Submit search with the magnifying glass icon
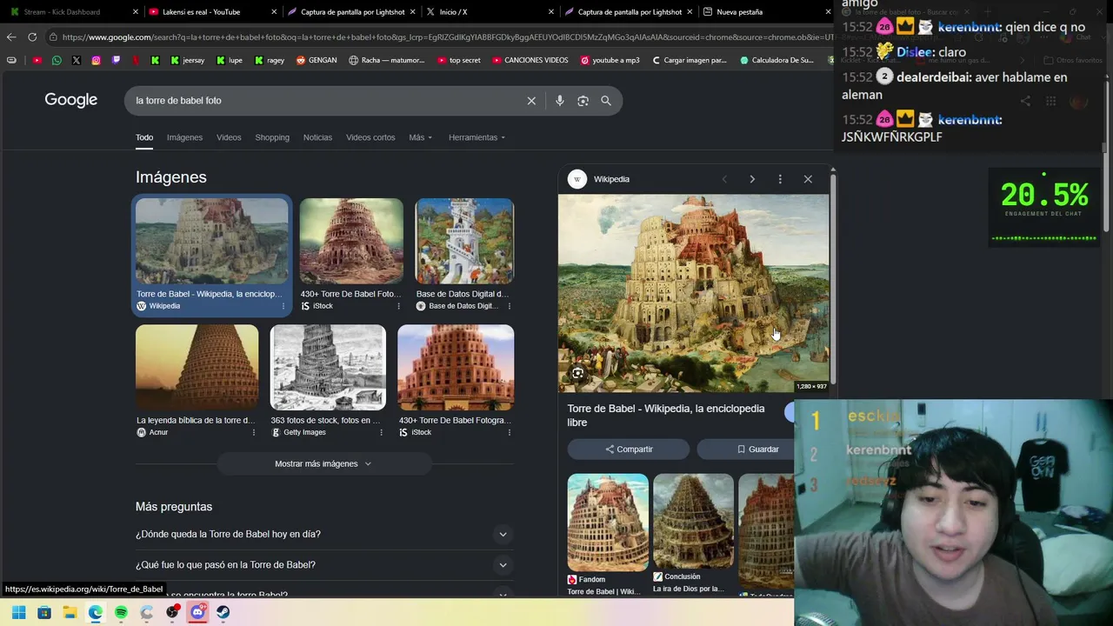The image size is (1113, 626). click(x=606, y=101)
